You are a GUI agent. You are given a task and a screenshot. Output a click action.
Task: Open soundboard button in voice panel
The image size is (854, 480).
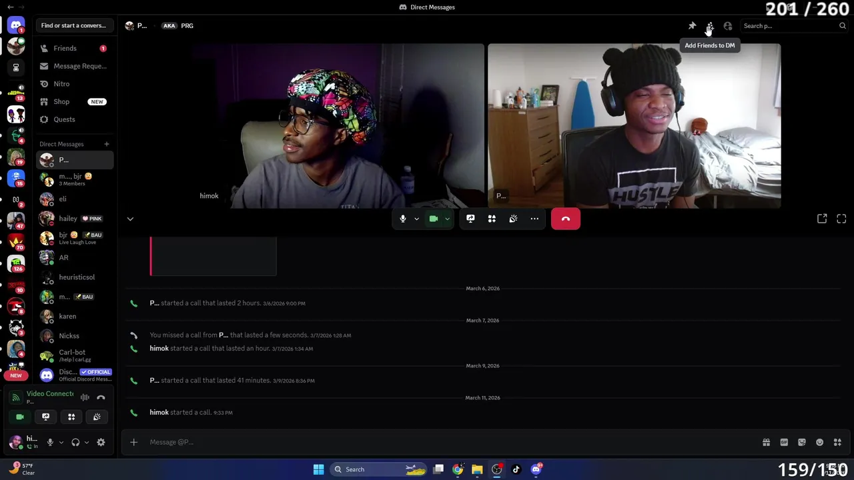[97, 417]
